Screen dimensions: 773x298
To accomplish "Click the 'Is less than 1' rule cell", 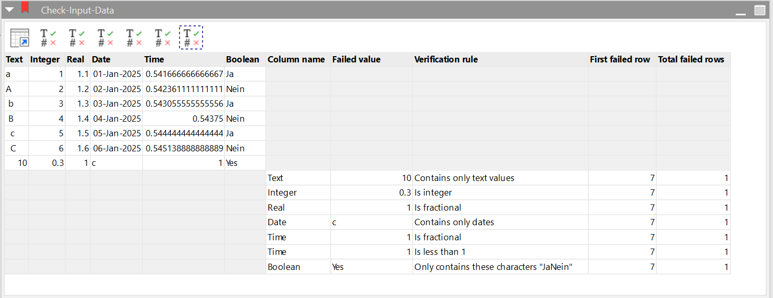I will pos(501,252).
